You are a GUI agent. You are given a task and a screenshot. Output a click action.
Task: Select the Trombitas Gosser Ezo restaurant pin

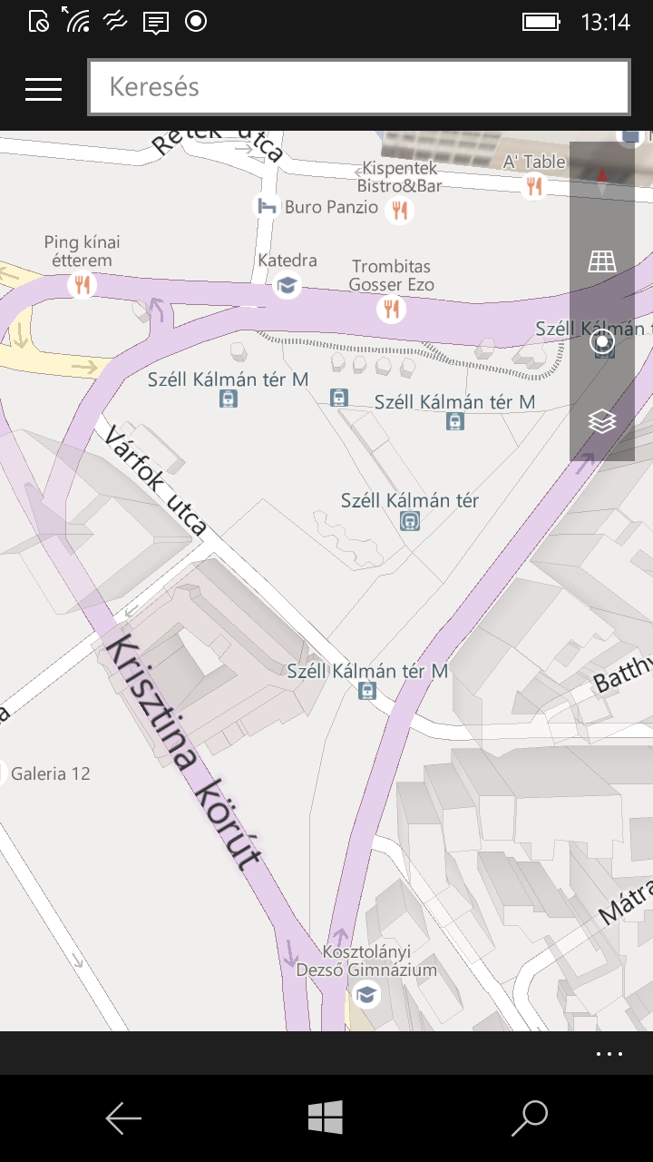pyautogui.click(x=392, y=310)
